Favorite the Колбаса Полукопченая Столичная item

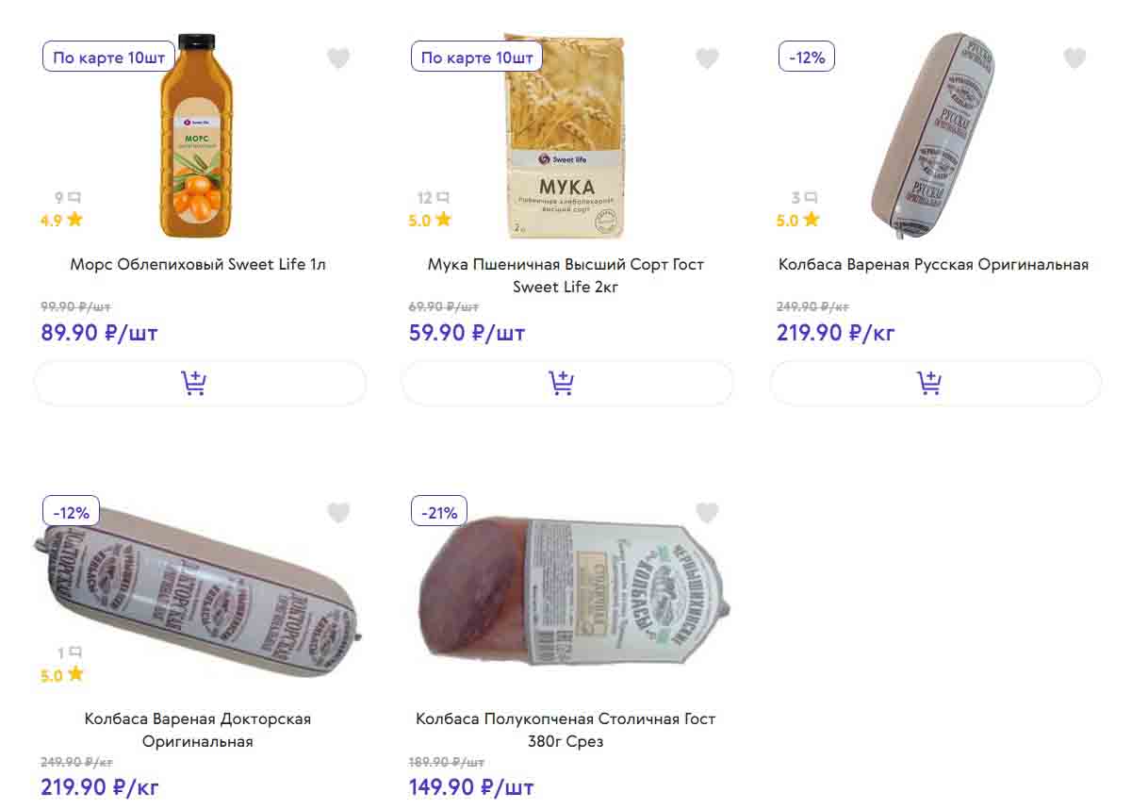coord(707,513)
